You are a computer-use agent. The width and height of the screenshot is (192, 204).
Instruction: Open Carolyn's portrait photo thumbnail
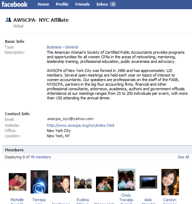[x=170, y=182]
